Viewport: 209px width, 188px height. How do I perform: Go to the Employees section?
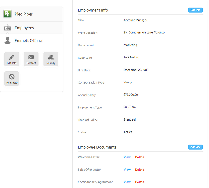pyautogui.click(x=24, y=28)
